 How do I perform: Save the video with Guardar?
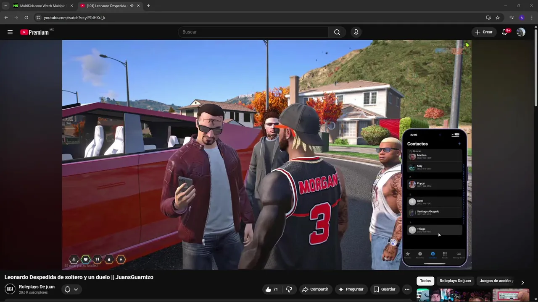(x=385, y=289)
